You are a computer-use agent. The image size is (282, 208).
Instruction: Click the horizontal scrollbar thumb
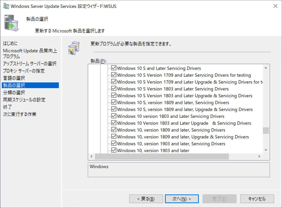[x=162, y=156]
